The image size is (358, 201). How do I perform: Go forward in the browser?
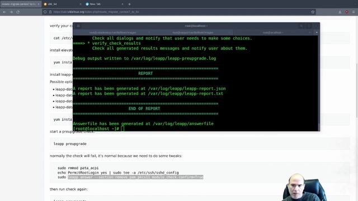coord(11,12)
